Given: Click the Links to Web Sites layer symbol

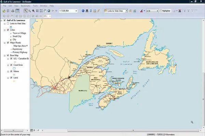Looking at the screenshot, I should coord(11,27).
